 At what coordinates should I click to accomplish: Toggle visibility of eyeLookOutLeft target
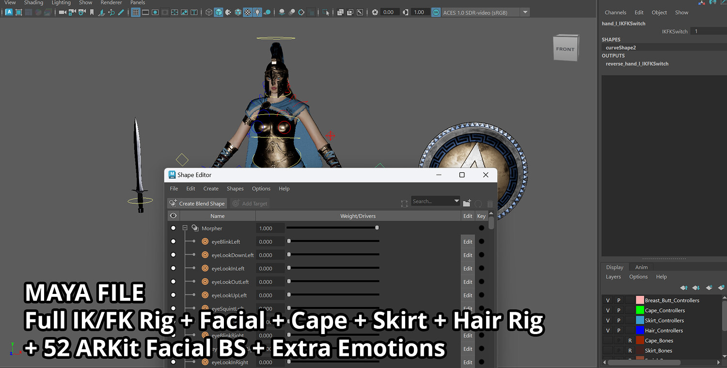coord(174,282)
